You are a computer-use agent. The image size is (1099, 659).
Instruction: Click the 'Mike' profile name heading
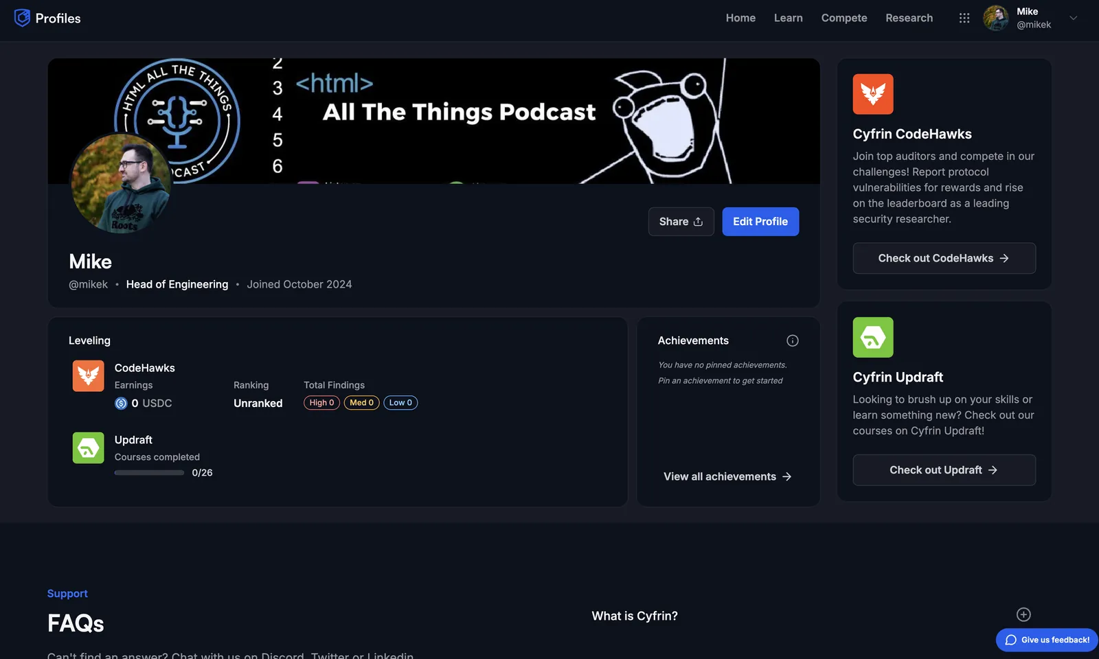(x=90, y=262)
